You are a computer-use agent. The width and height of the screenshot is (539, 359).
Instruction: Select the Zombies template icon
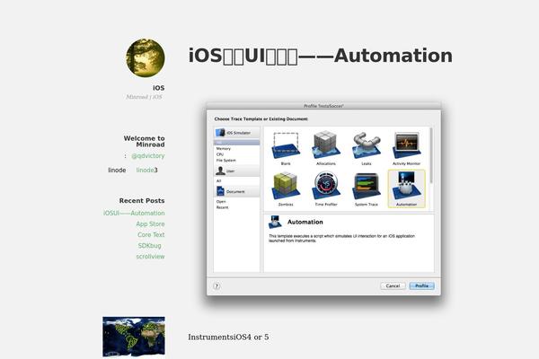pos(286,186)
